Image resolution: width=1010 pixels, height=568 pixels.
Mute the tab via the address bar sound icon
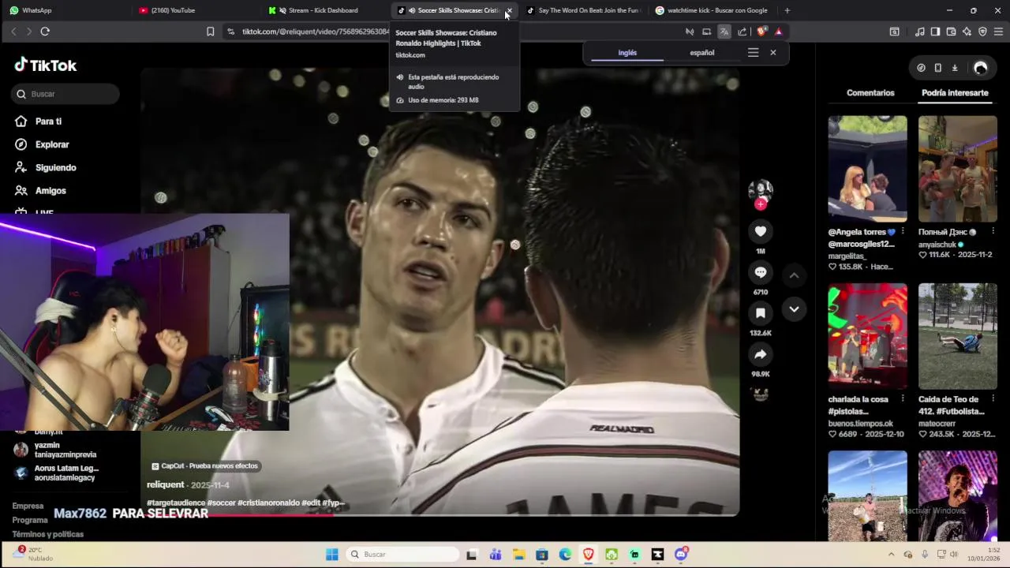(x=689, y=32)
